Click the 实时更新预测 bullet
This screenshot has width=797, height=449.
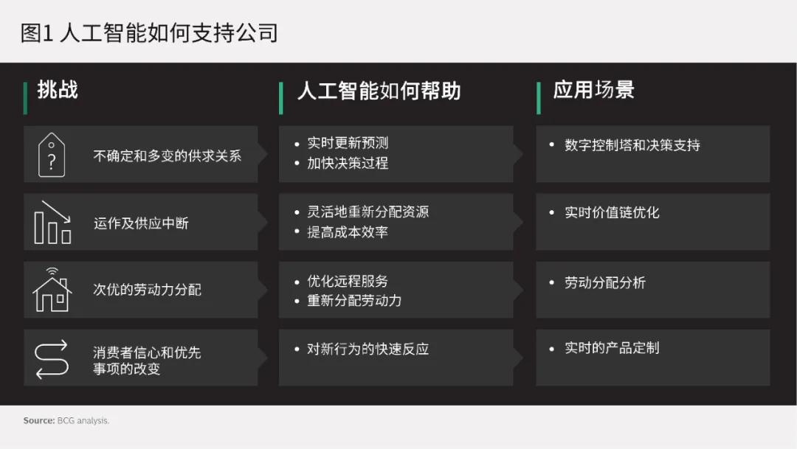348,143
